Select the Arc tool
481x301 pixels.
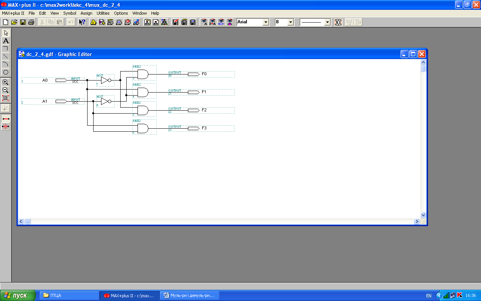click(x=6, y=64)
